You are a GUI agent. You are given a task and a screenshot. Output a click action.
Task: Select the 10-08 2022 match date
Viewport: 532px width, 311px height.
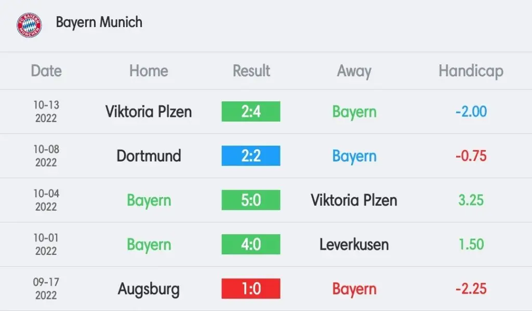(x=46, y=156)
